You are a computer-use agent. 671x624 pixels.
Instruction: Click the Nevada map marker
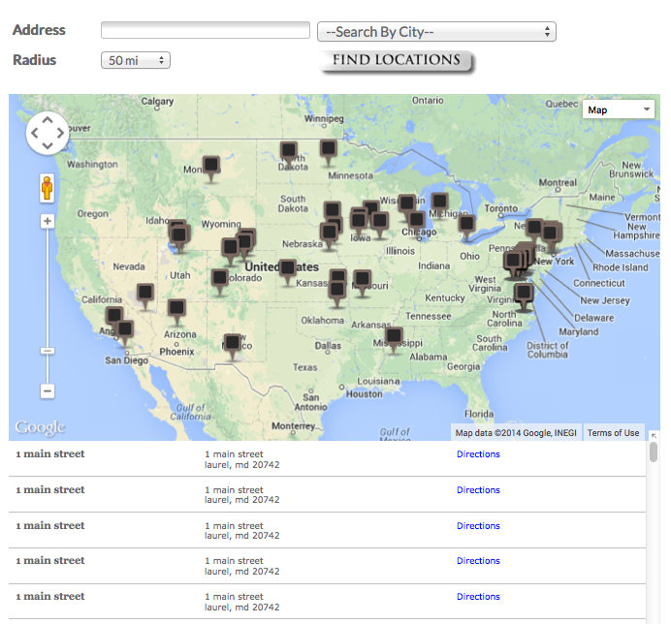(144, 293)
